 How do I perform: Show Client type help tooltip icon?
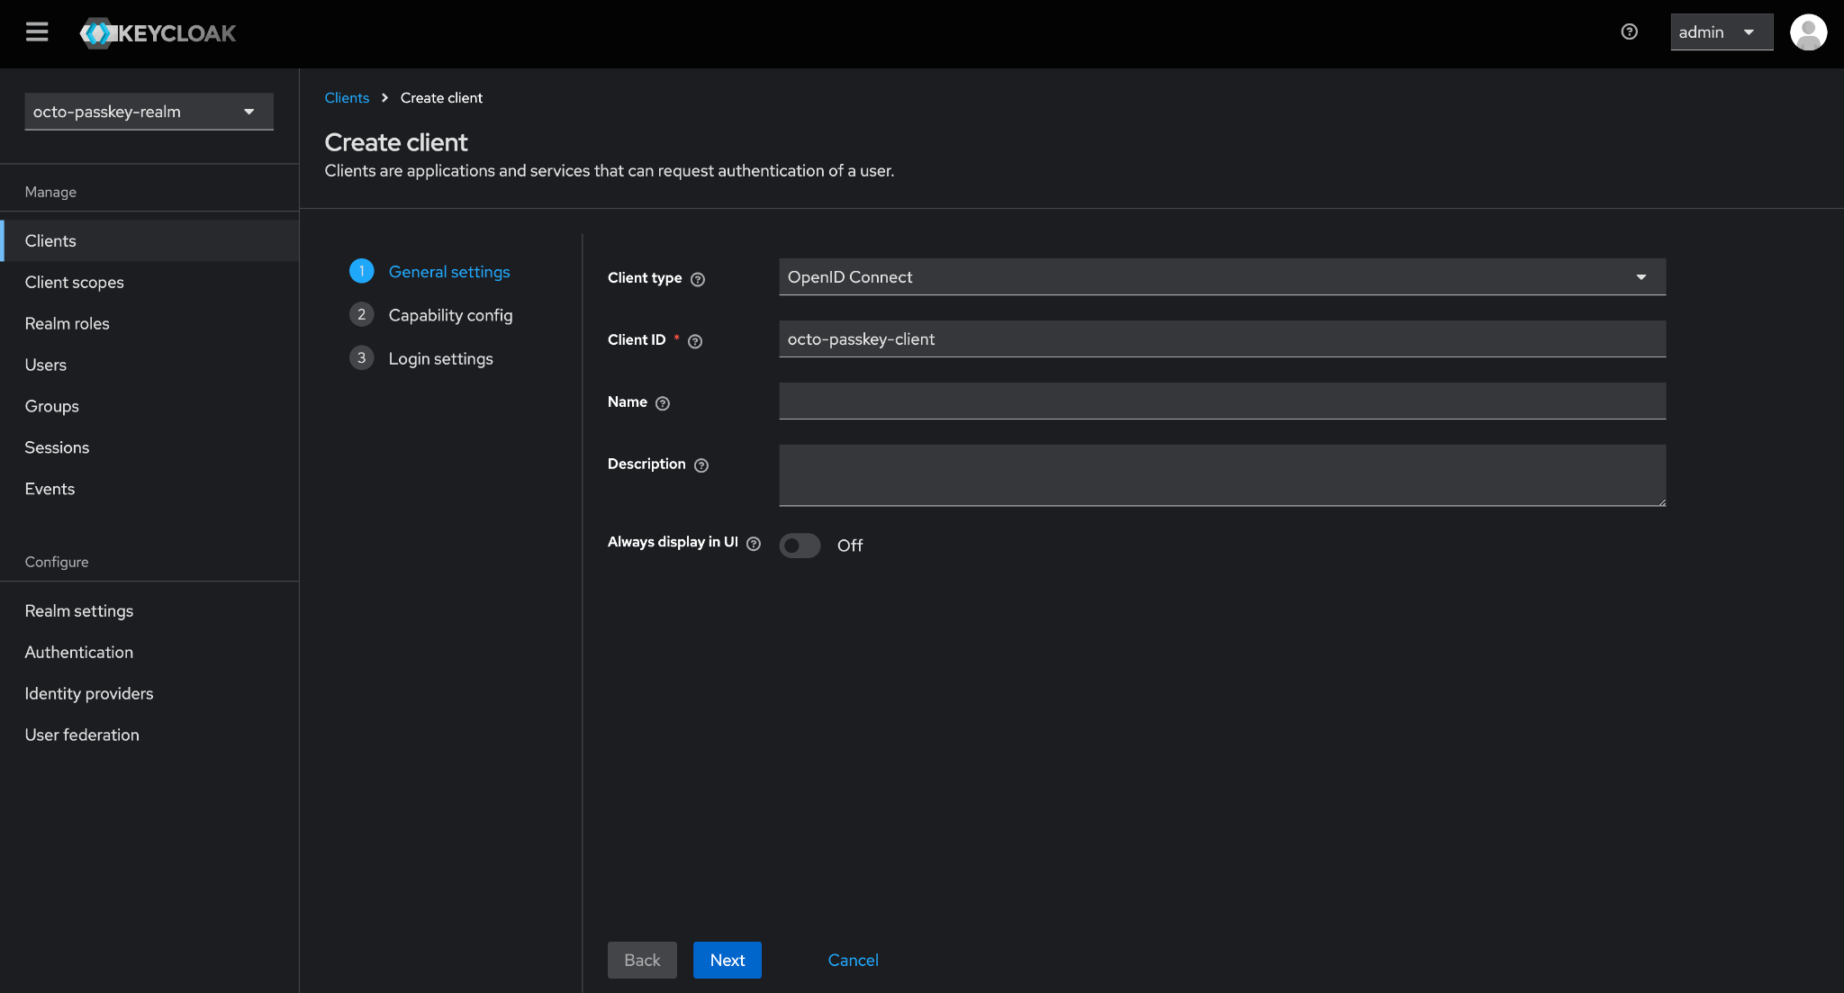[698, 279]
